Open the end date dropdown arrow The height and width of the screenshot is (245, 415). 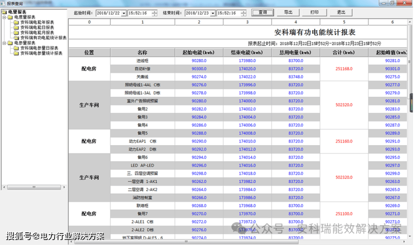tap(212, 13)
